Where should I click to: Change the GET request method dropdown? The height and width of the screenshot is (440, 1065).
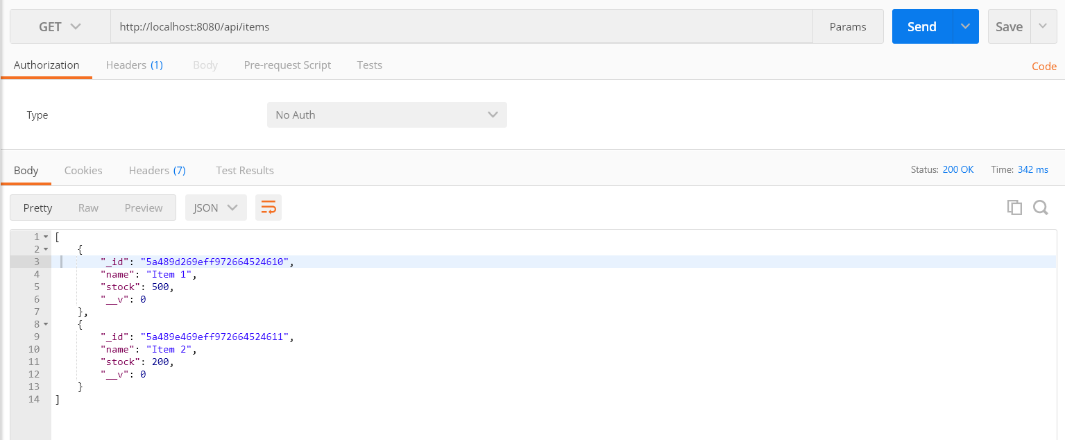(60, 26)
